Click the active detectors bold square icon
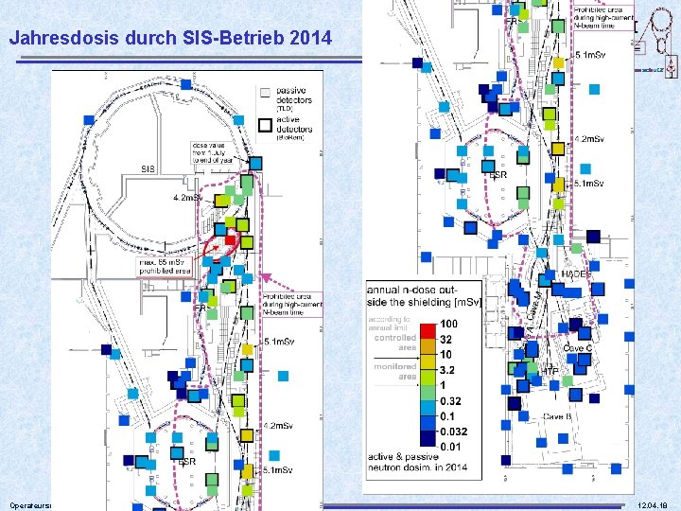This screenshot has width=681, height=511. (x=265, y=125)
